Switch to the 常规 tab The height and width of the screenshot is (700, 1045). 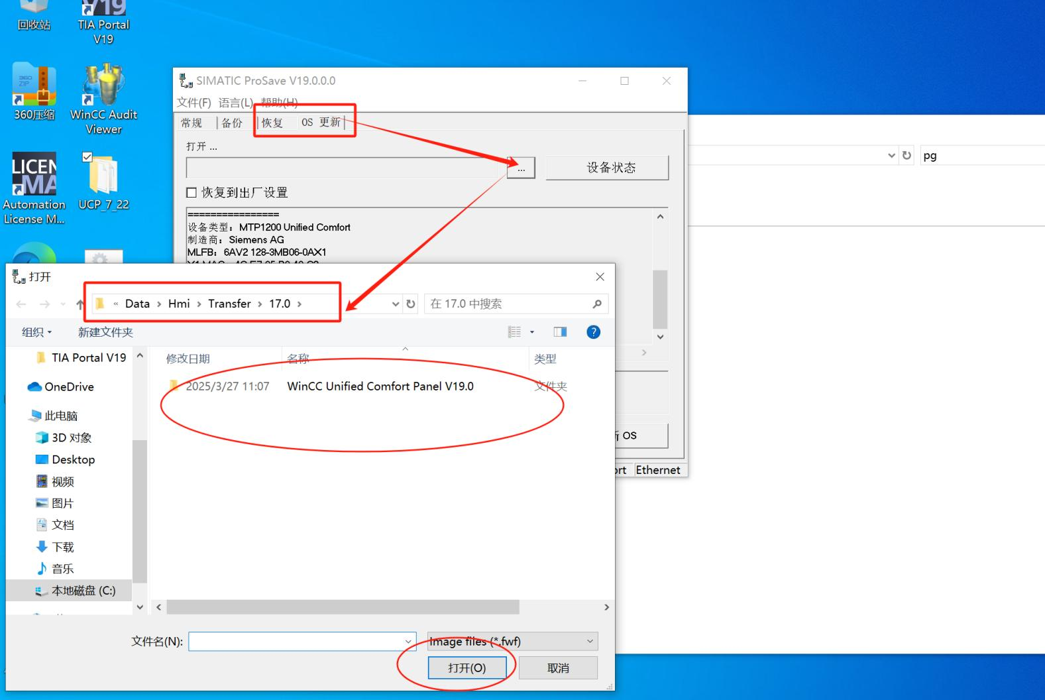coord(192,123)
